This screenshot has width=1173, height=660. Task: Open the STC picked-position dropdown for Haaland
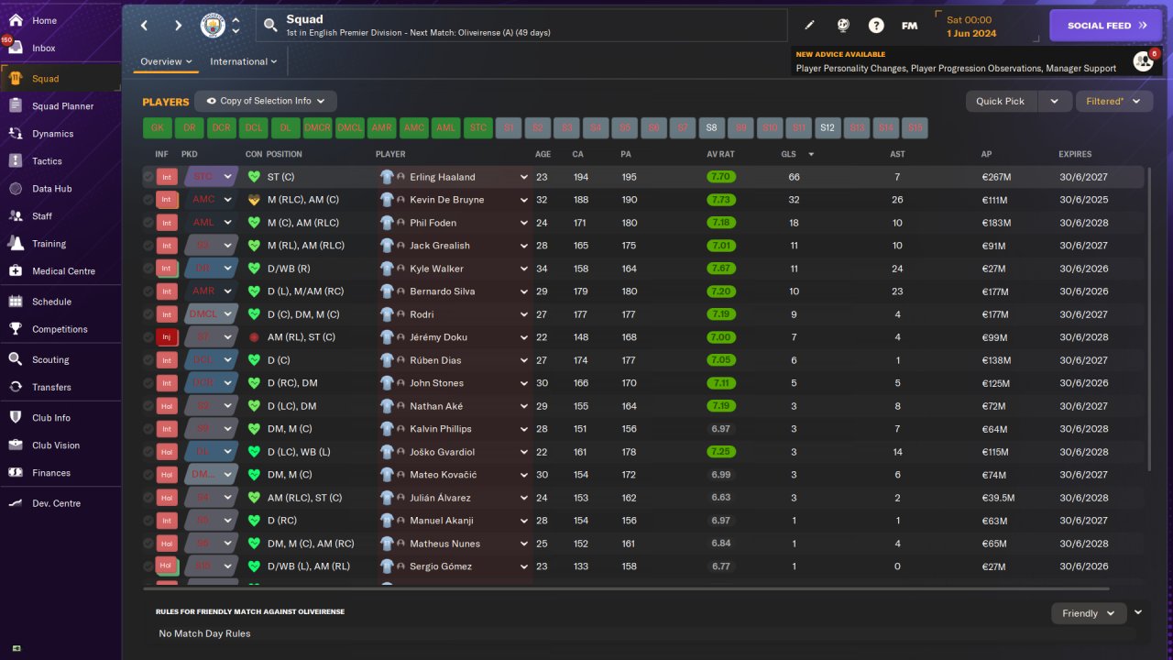point(211,177)
